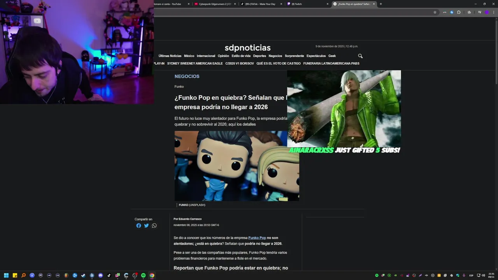Open the Sorprendente section

tap(295, 56)
